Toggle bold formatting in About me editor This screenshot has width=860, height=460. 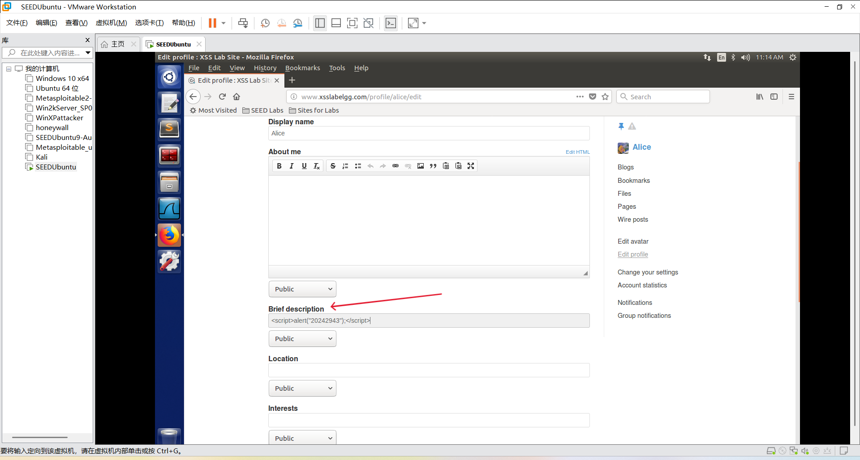(279, 166)
